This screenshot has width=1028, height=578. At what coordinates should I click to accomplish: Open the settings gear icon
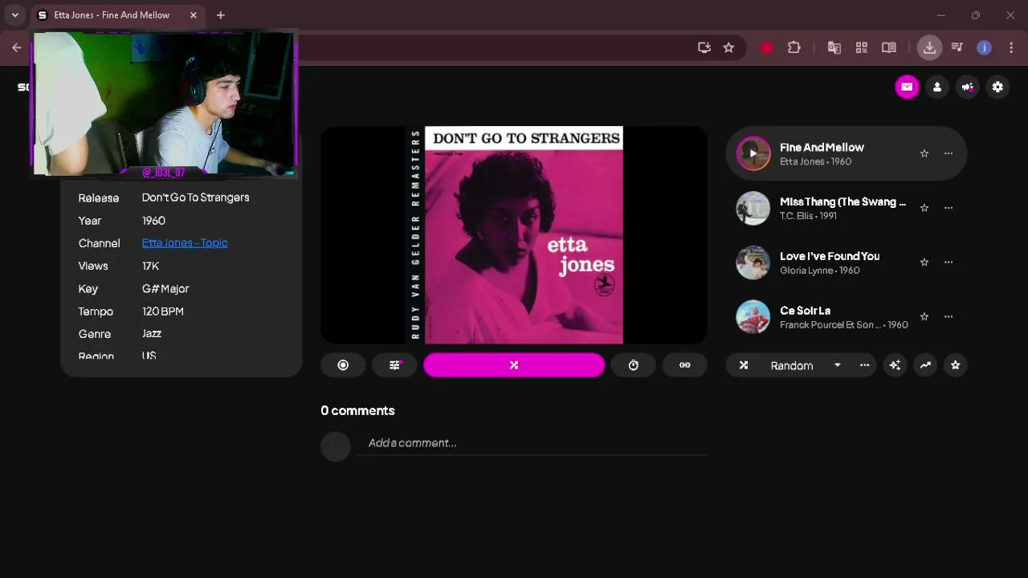[x=997, y=87]
